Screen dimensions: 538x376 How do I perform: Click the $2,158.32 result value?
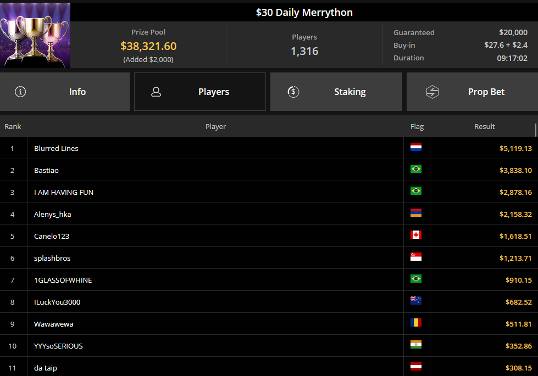[x=515, y=214]
